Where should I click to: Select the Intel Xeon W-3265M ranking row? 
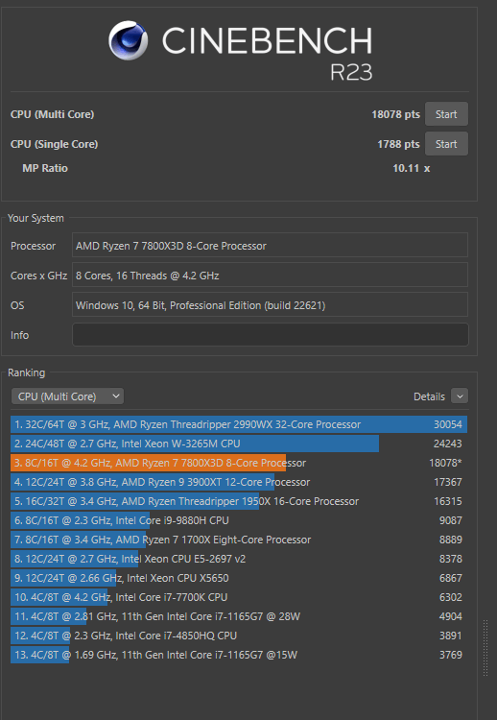click(239, 444)
